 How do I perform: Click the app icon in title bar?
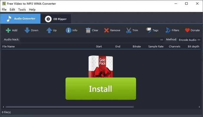coord(4,4)
